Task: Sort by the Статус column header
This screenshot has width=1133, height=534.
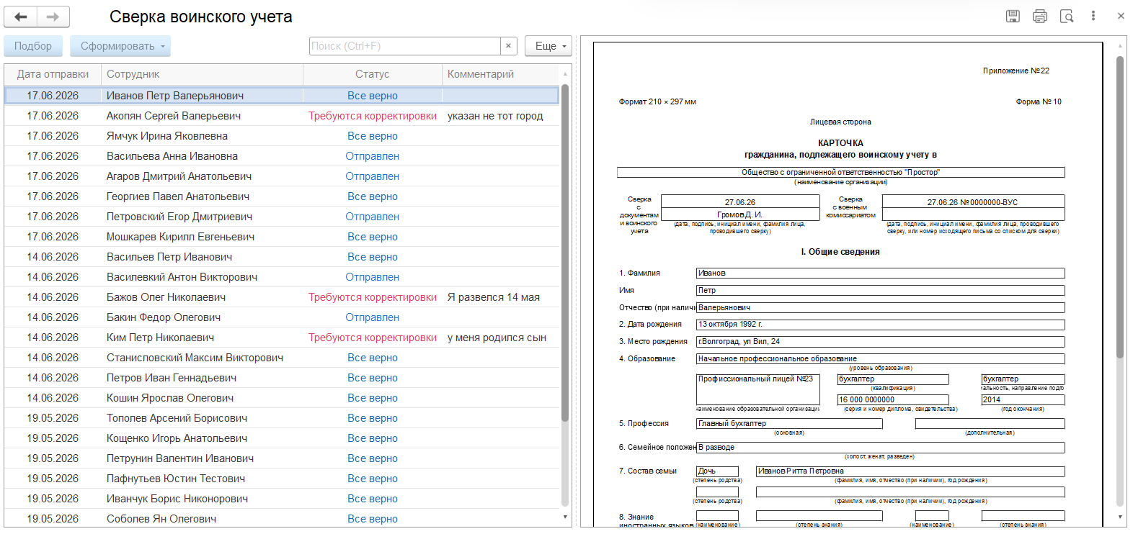Action: pos(373,74)
